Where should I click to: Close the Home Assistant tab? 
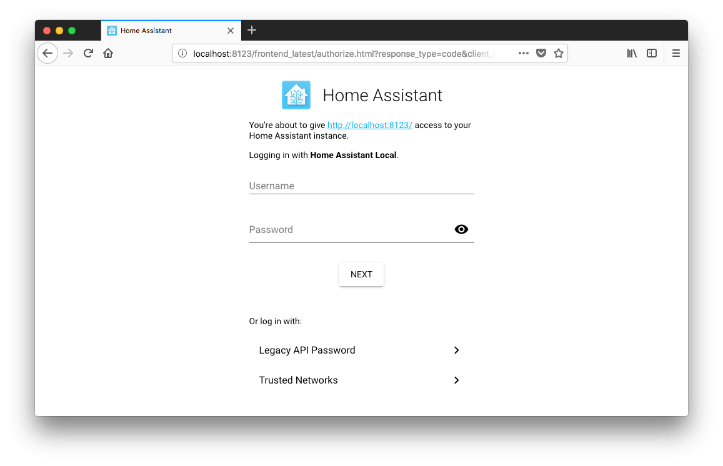[x=231, y=31]
